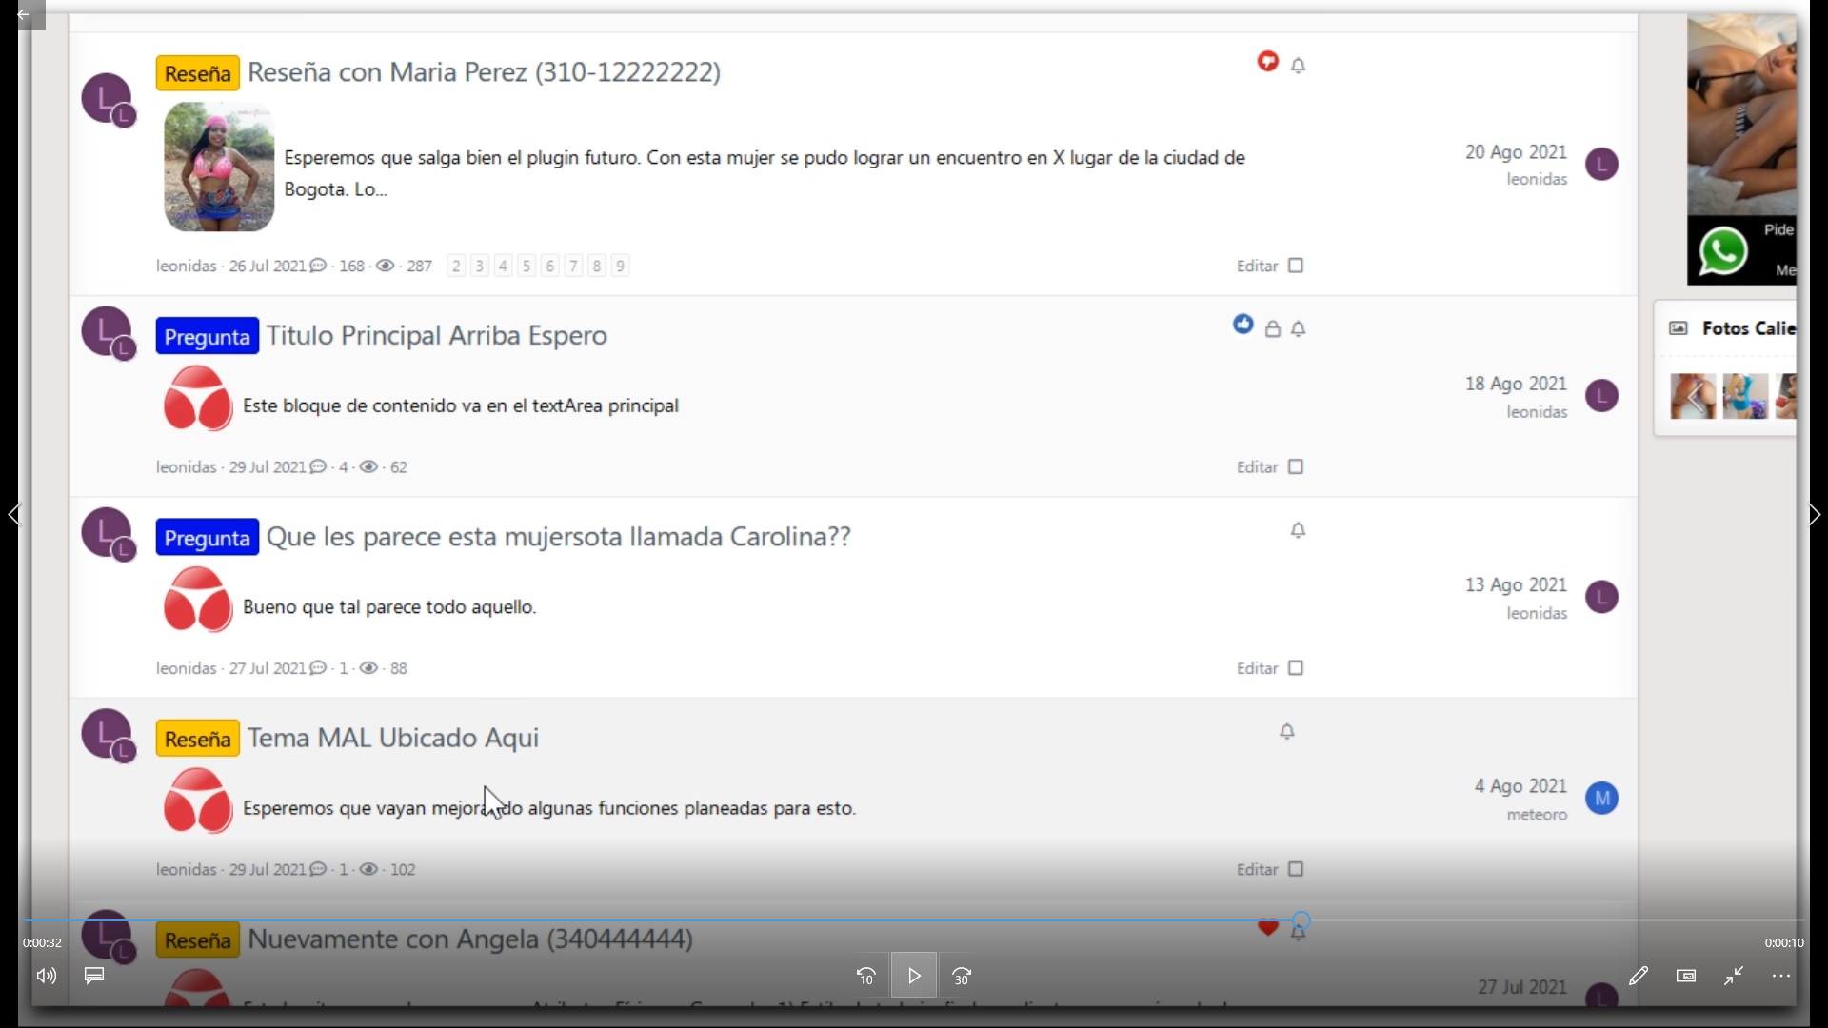
Task: Click the notification bell on Maria Perez thread
Action: point(1299,65)
